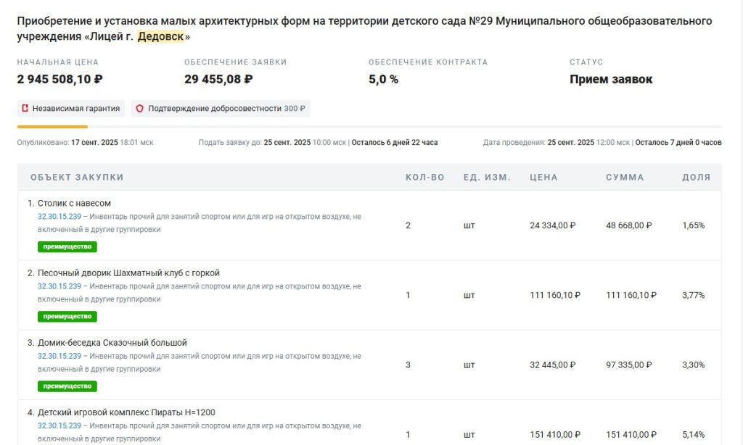Click green преимущество tag under Домик-беседка

click(x=67, y=386)
